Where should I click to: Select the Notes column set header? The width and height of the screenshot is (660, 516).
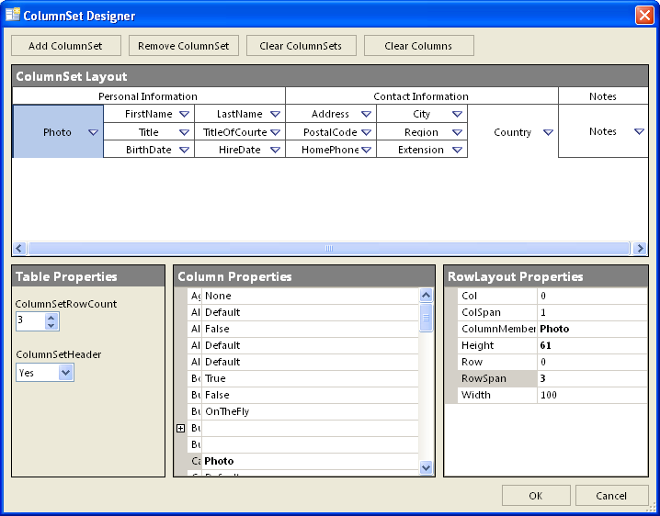603,96
